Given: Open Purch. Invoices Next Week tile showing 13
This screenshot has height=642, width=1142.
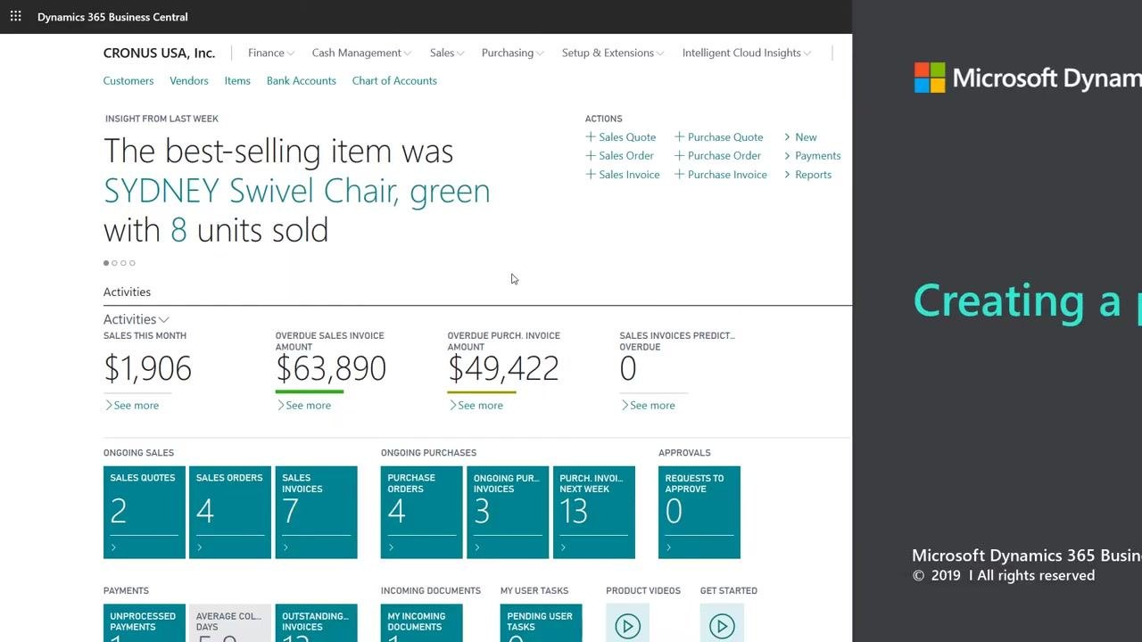Looking at the screenshot, I should [x=594, y=513].
